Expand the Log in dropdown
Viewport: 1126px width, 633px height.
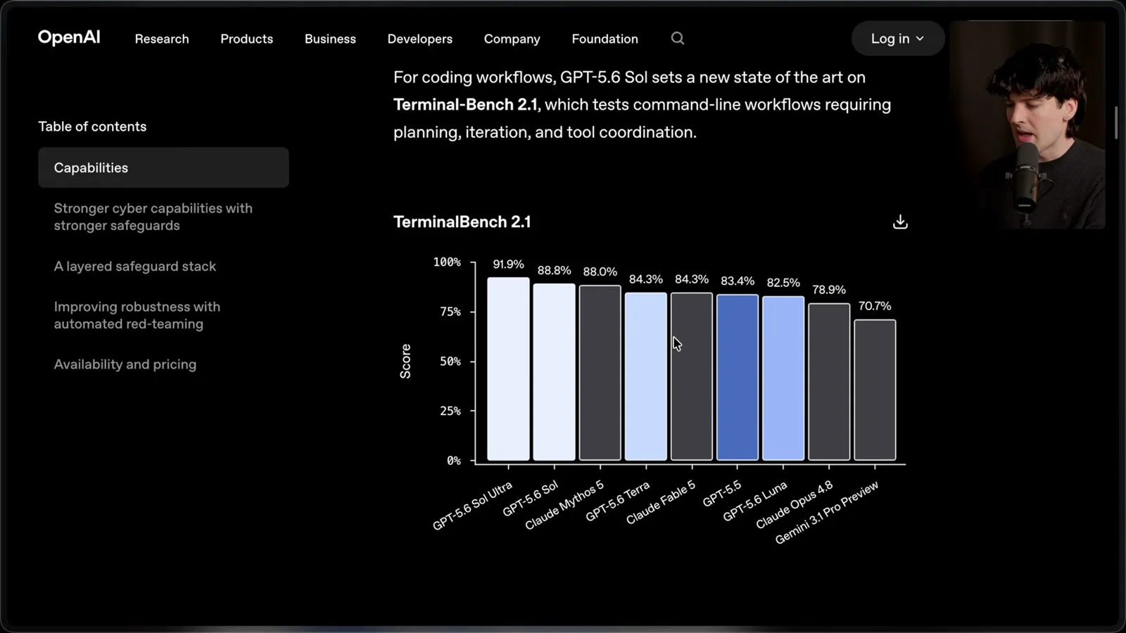point(897,39)
